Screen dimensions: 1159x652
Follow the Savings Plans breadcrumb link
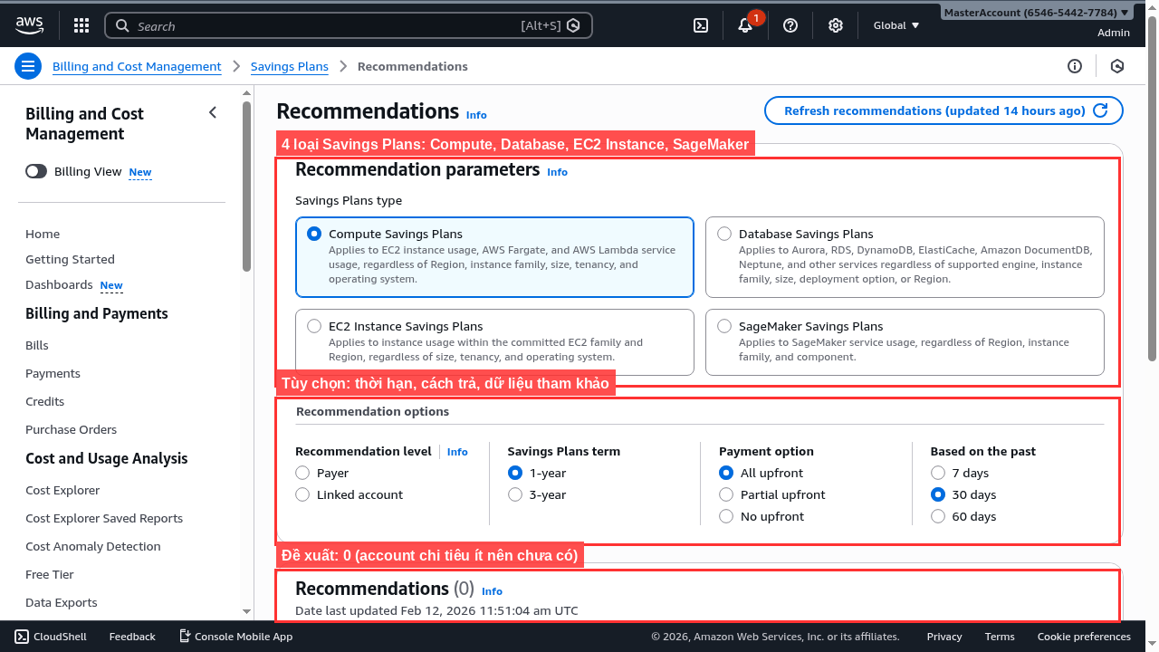(289, 66)
